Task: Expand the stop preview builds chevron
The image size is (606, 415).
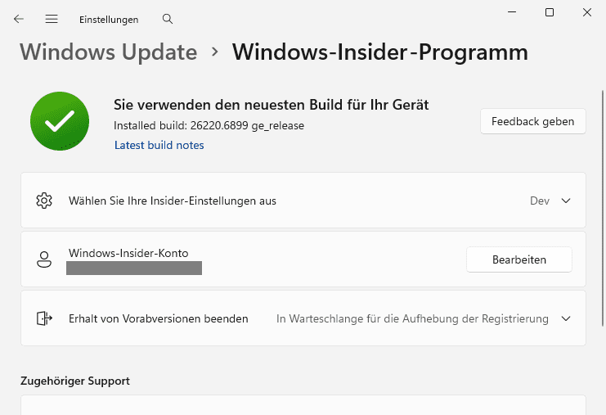Action: click(565, 318)
